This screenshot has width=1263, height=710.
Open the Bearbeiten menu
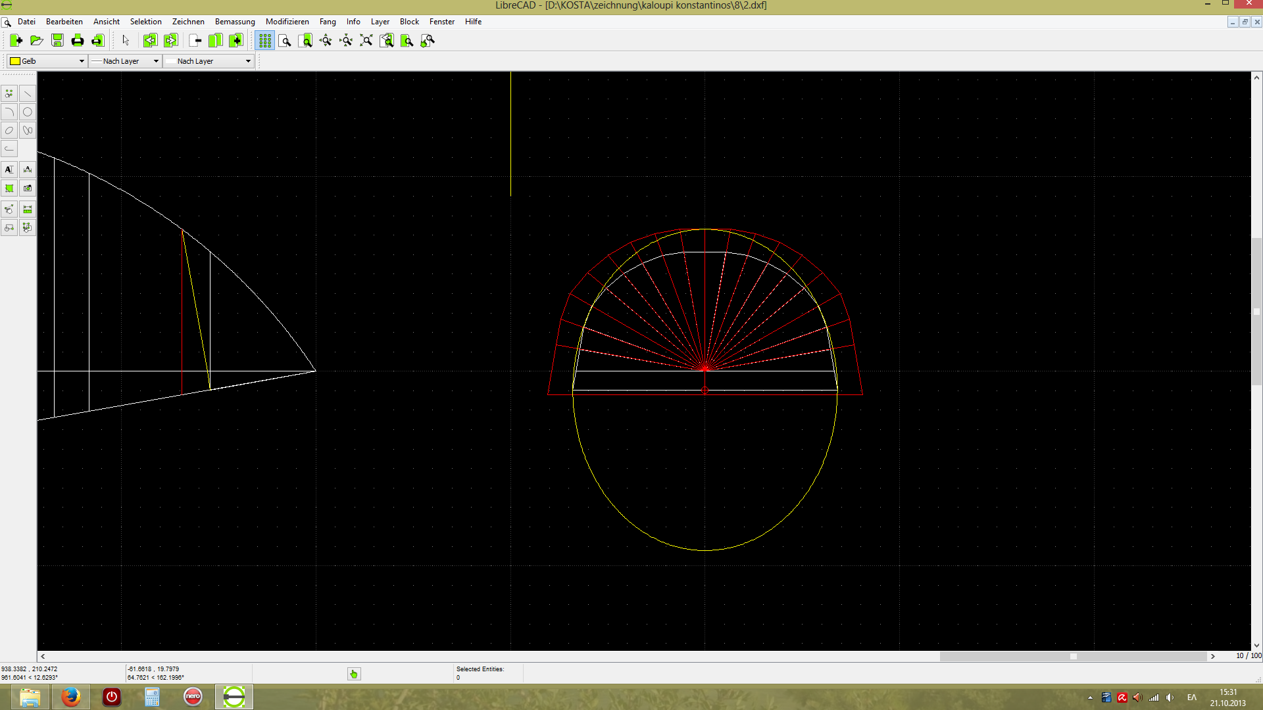coord(64,22)
